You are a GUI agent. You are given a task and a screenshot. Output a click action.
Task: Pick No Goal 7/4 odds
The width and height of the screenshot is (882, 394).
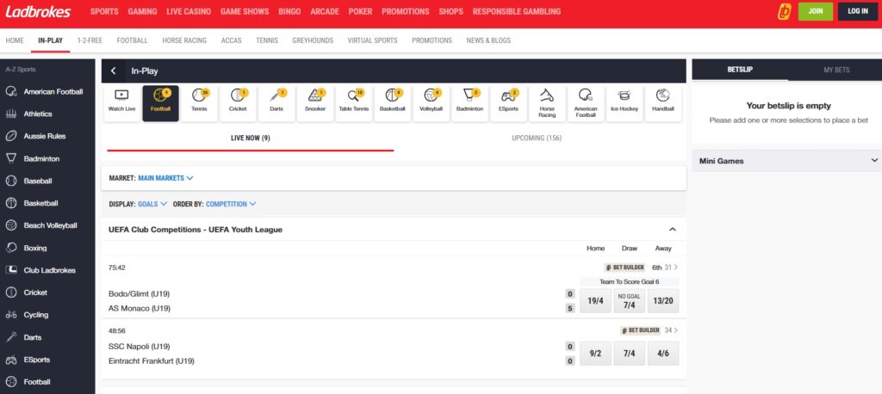629,301
